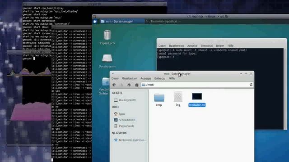Open the Gehe zu menu in file manager

tap(160, 78)
